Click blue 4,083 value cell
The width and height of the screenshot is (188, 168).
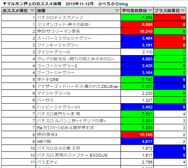pyautogui.click(x=137, y=59)
